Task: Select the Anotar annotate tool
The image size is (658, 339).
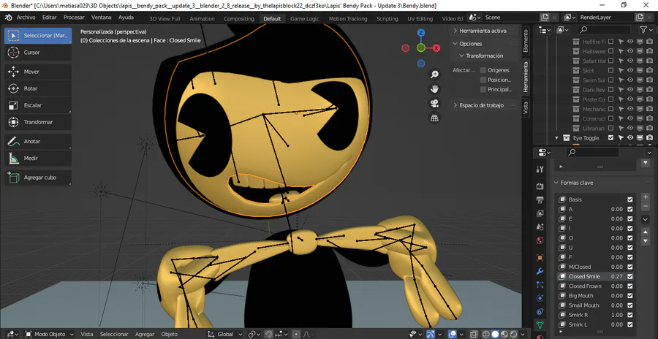Action: 38,142
